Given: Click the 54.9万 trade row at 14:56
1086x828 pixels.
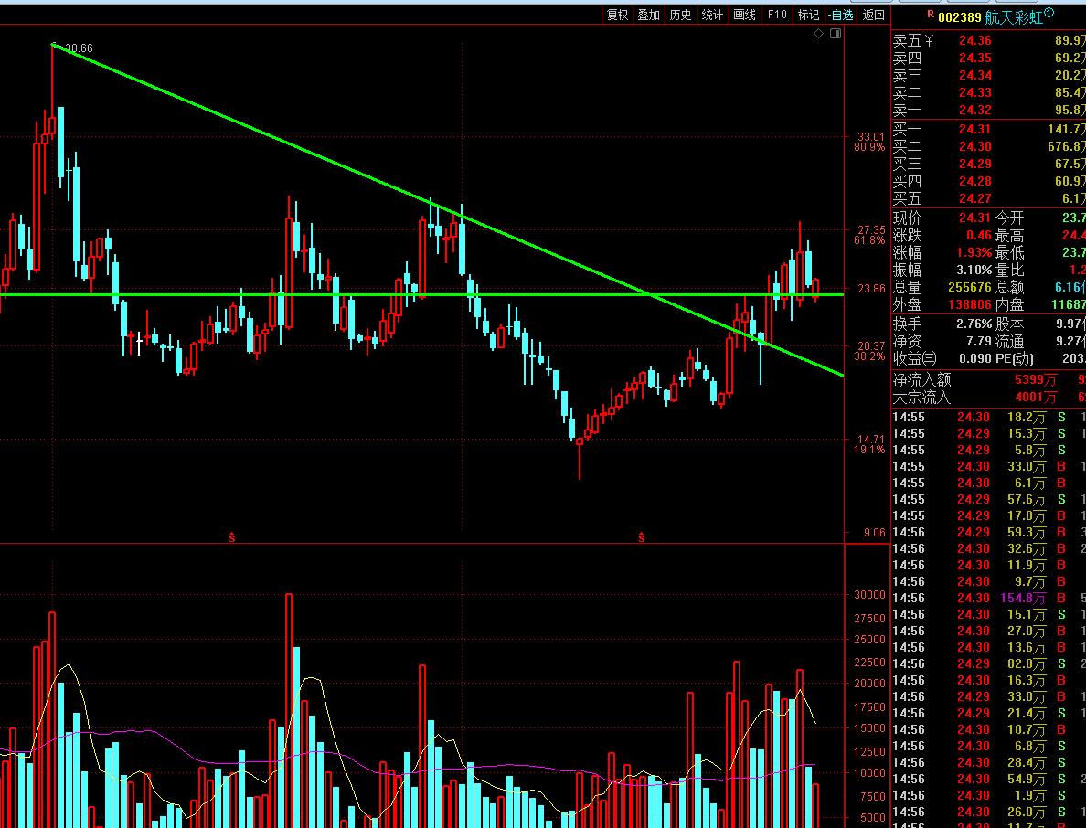Looking at the screenshot, I should (x=989, y=779).
